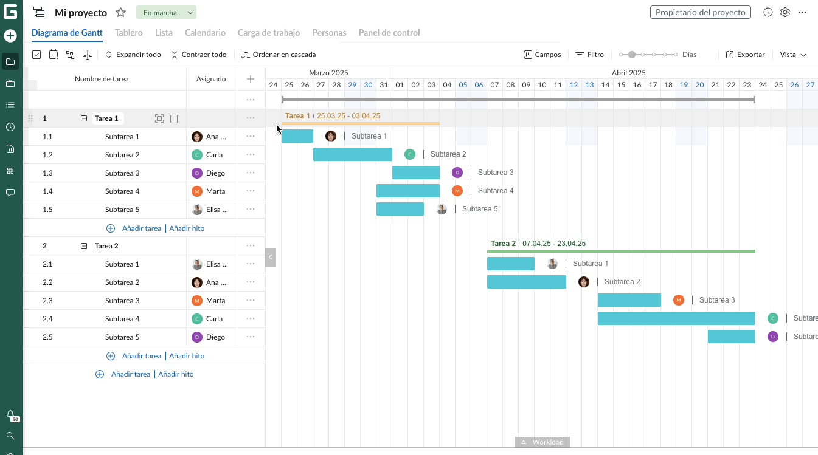Screen dimensions: 818x455
Task: Open project history clock icon
Action: (768, 12)
